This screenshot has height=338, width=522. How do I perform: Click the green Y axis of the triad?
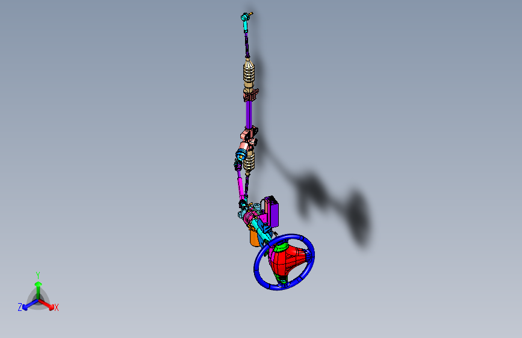coord(38,289)
